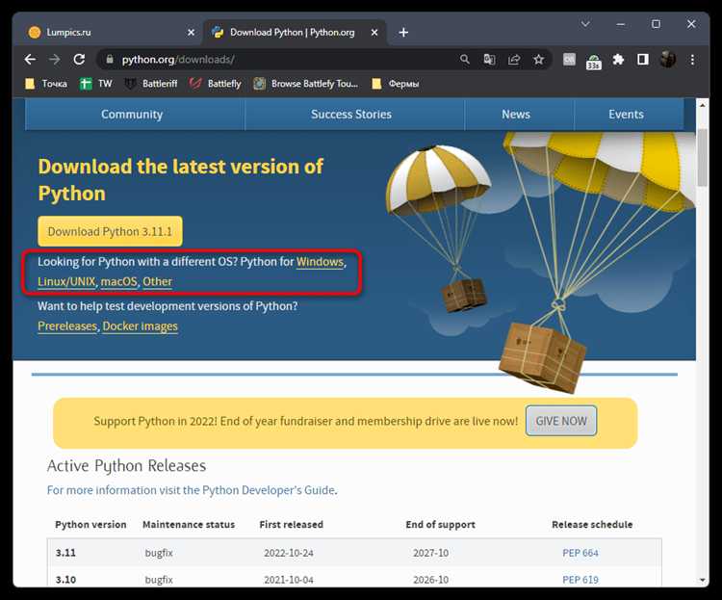
Task: Follow the Windows download link
Action: coord(320,262)
